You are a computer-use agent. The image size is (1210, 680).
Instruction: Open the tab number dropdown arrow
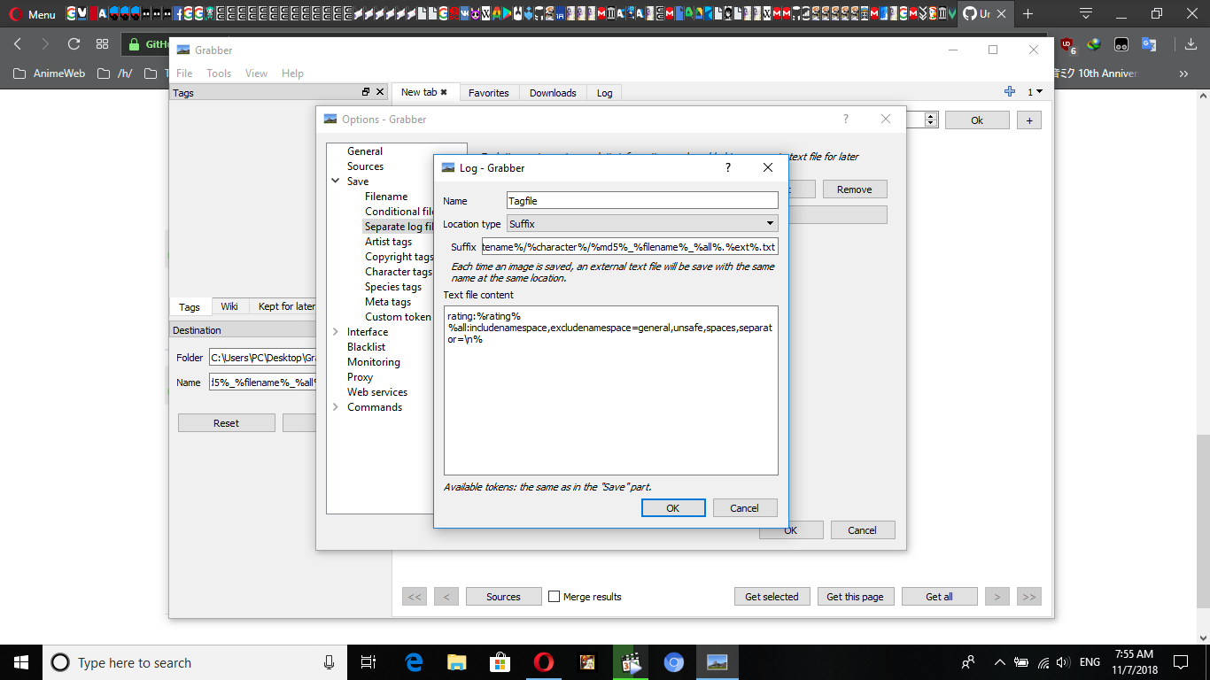(x=1039, y=92)
